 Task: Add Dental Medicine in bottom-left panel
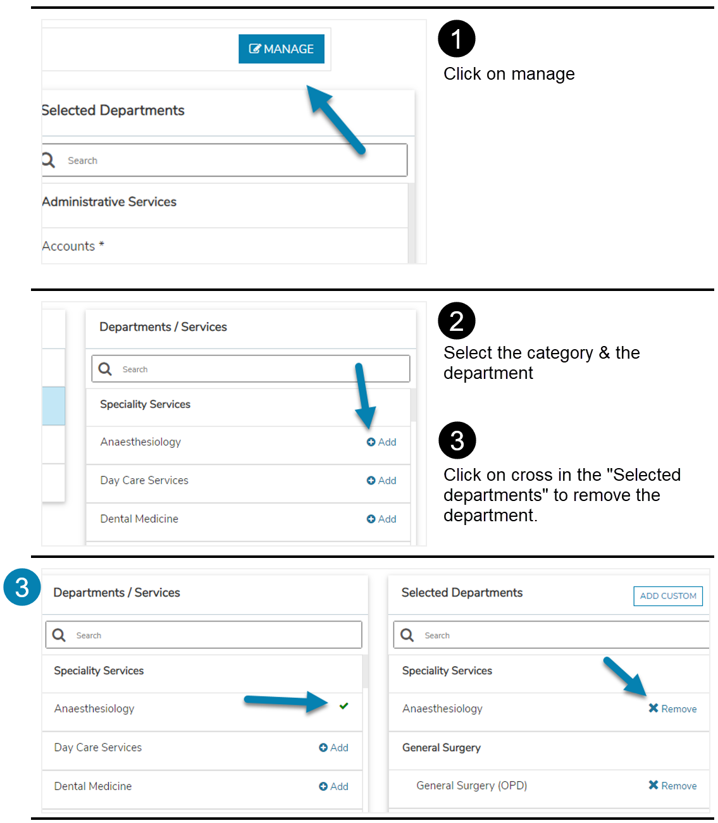coord(333,786)
